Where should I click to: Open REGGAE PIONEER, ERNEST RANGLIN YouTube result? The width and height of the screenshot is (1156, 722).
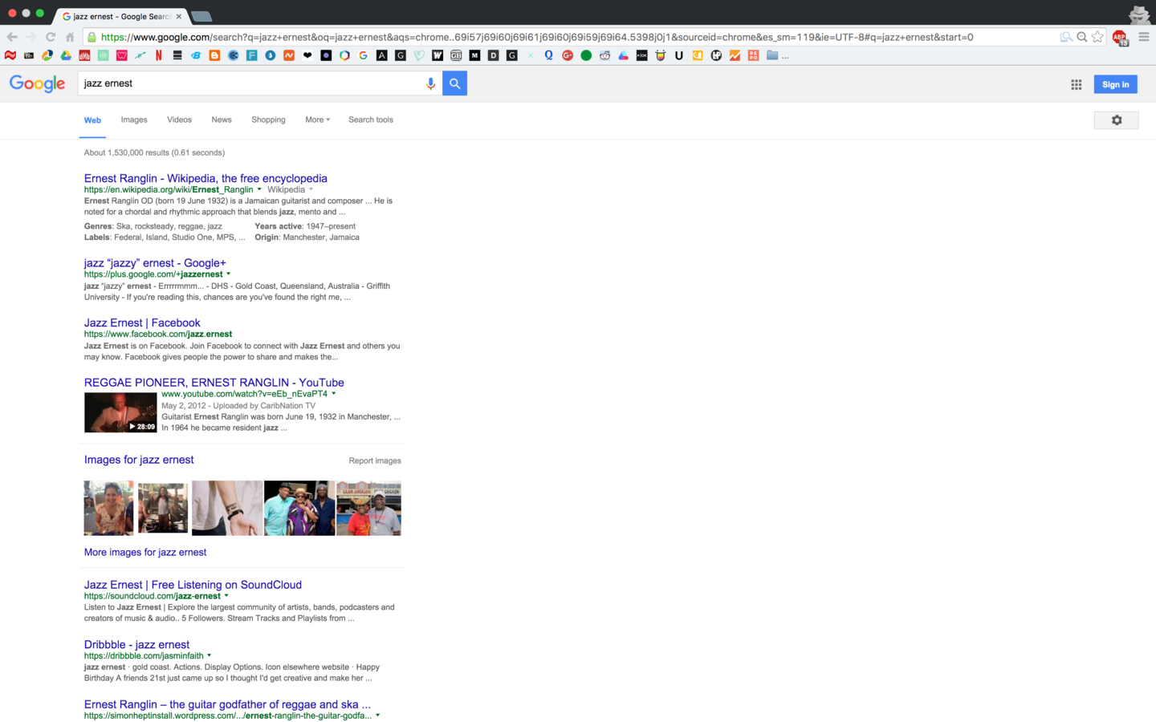click(214, 383)
